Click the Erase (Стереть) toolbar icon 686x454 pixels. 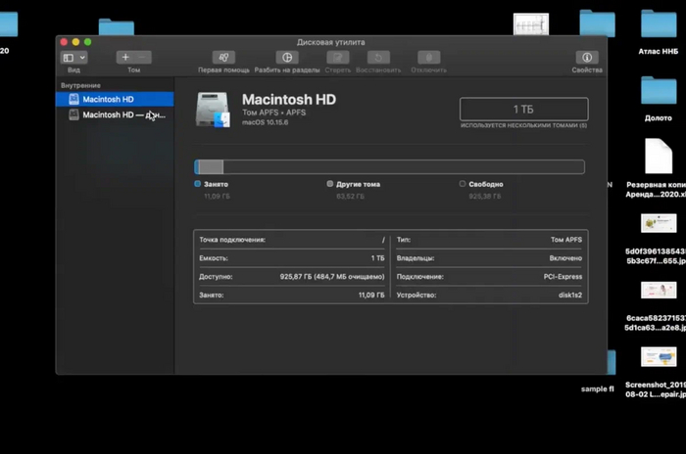(336, 58)
